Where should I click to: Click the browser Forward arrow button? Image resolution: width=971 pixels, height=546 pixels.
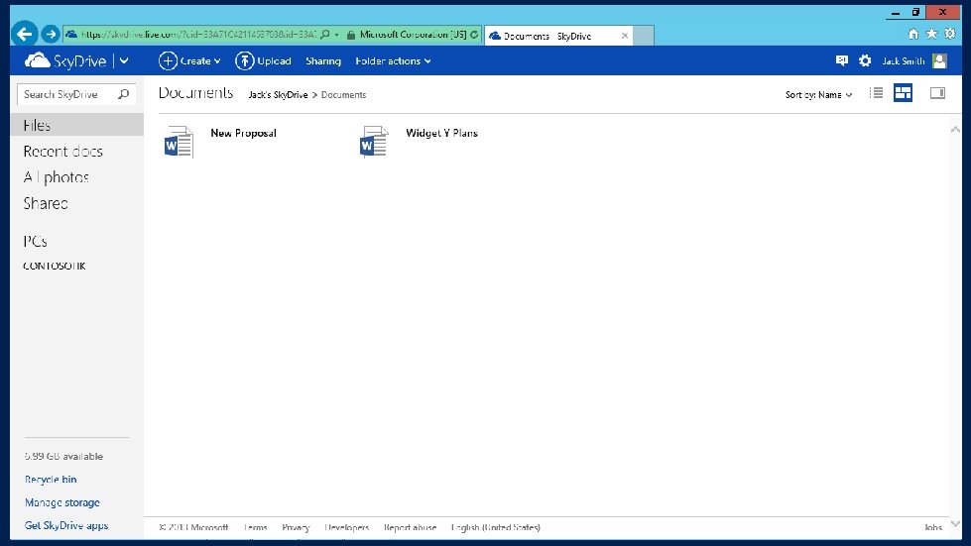[x=51, y=34]
